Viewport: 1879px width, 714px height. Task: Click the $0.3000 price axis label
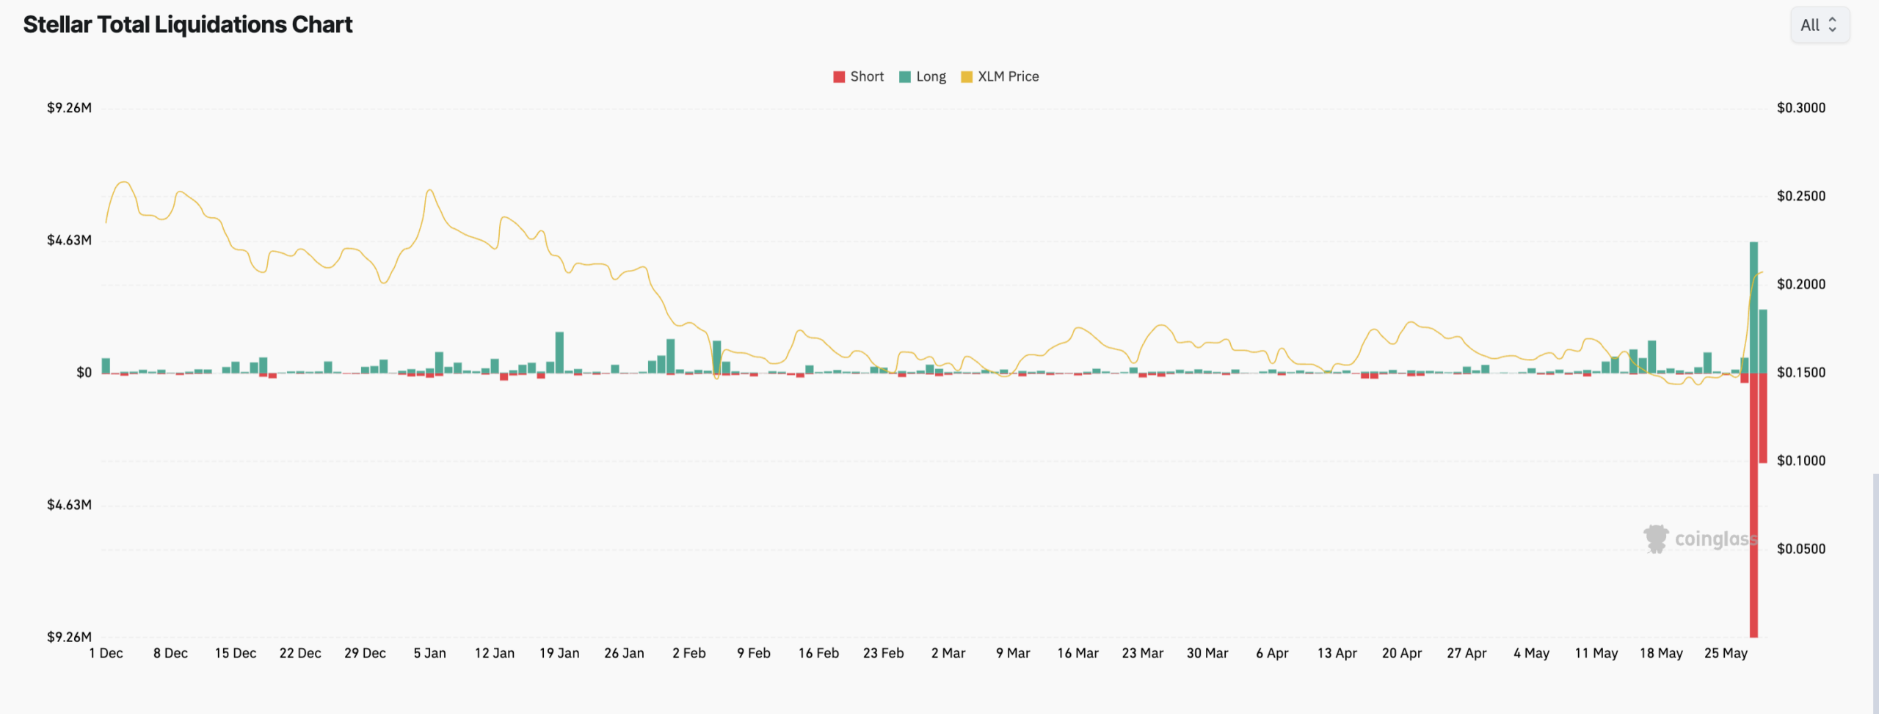tap(1801, 108)
